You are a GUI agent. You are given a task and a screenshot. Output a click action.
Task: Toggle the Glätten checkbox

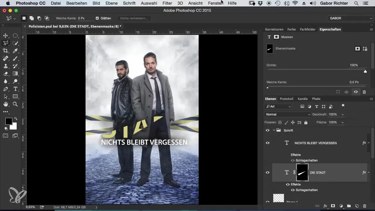tap(97, 18)
